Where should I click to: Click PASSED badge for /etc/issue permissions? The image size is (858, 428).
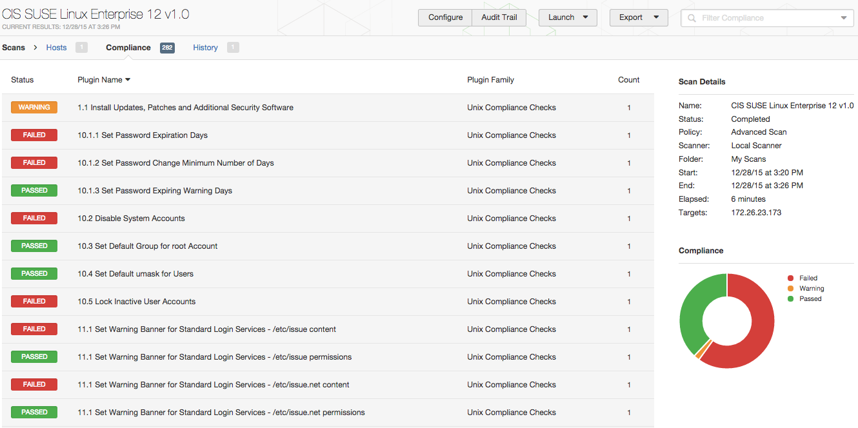(34, 357)
